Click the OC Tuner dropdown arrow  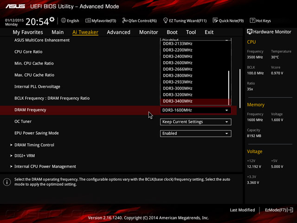(226, 122)
